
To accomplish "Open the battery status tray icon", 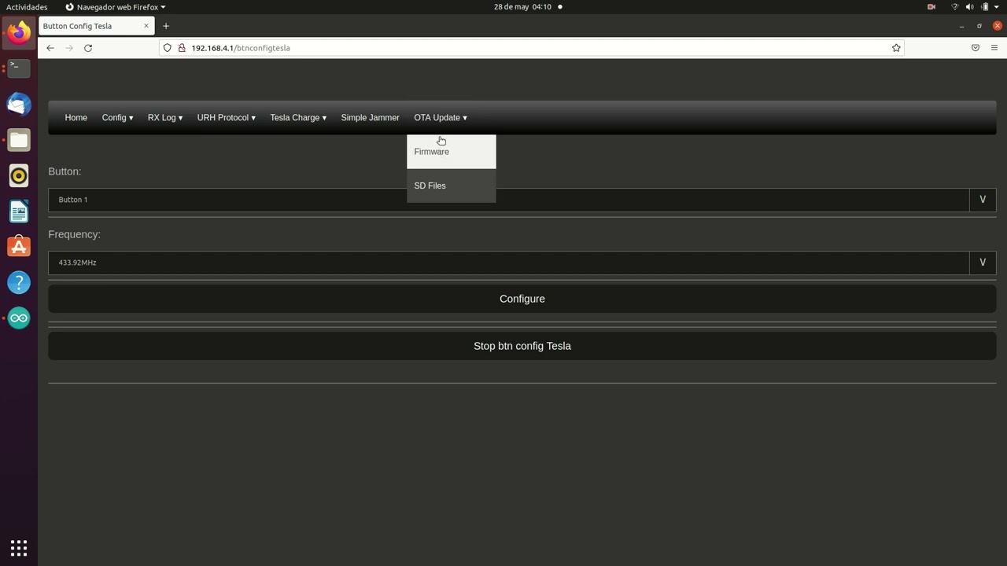I will [983, 7].
